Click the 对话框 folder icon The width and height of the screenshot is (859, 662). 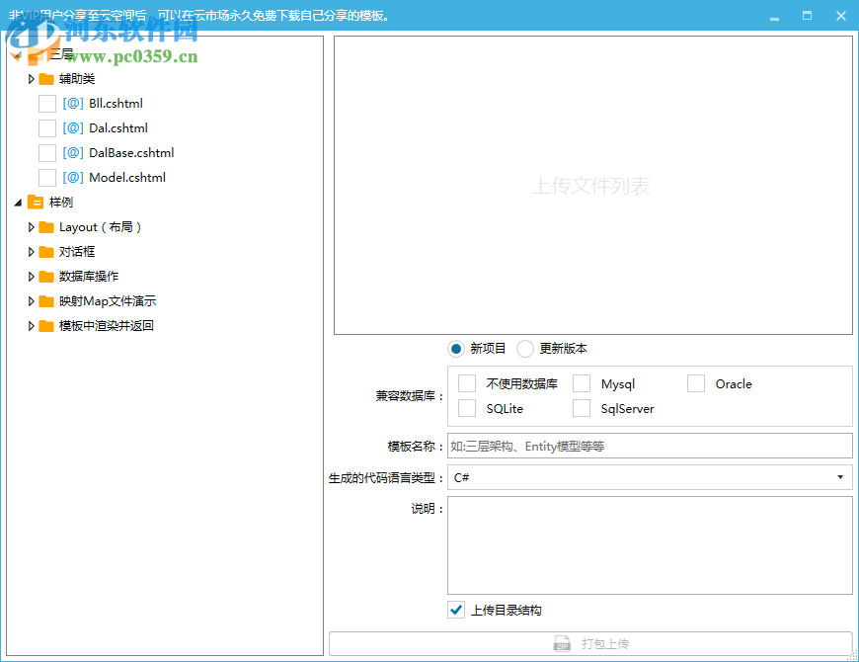click(46, 252)
